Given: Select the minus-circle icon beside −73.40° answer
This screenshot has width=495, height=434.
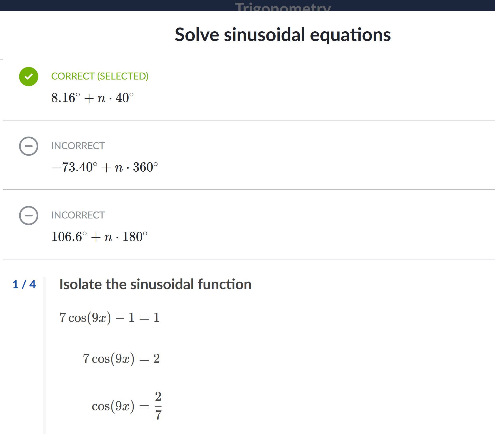Looking at the screenshot, I should click(29, 146).
